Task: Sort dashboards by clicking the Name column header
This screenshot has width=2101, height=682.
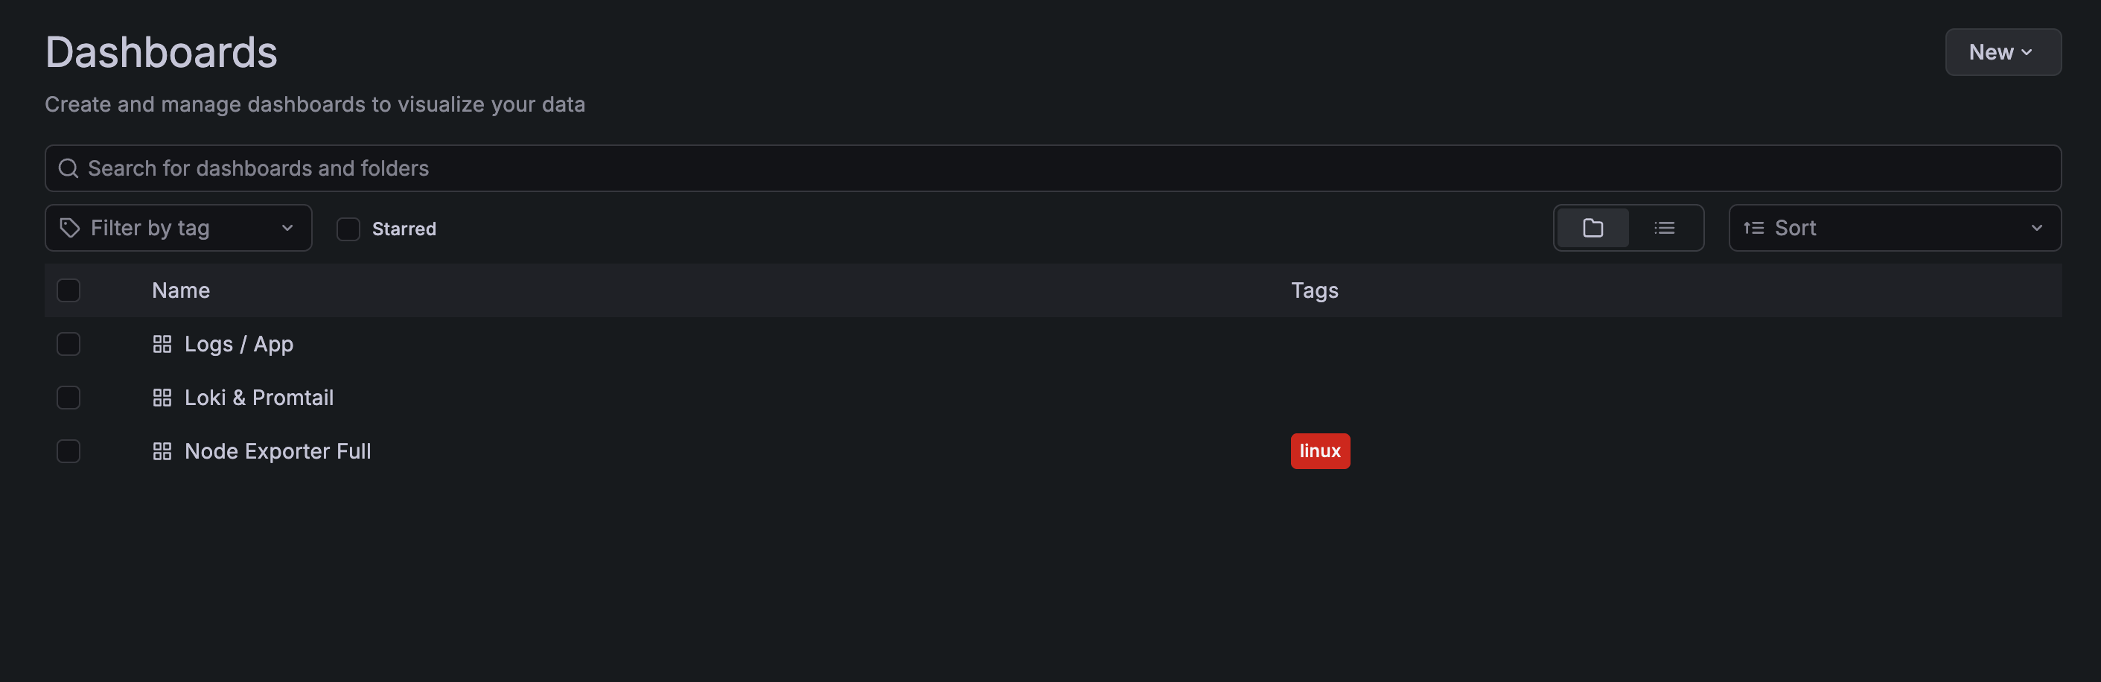Action: coord(180,290)
